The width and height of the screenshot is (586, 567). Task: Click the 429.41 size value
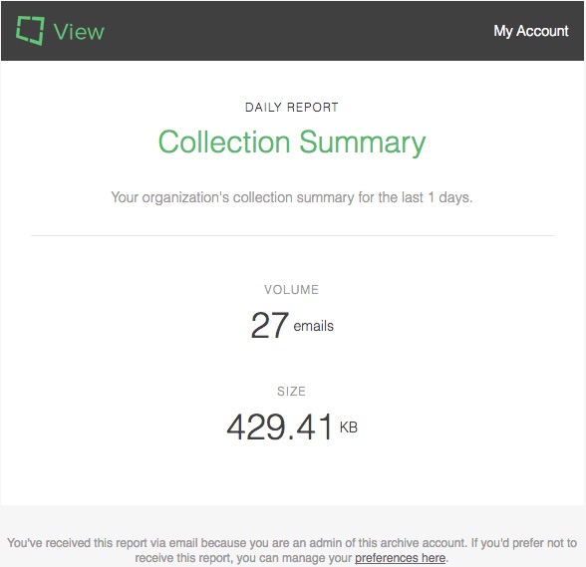point(279,426)
